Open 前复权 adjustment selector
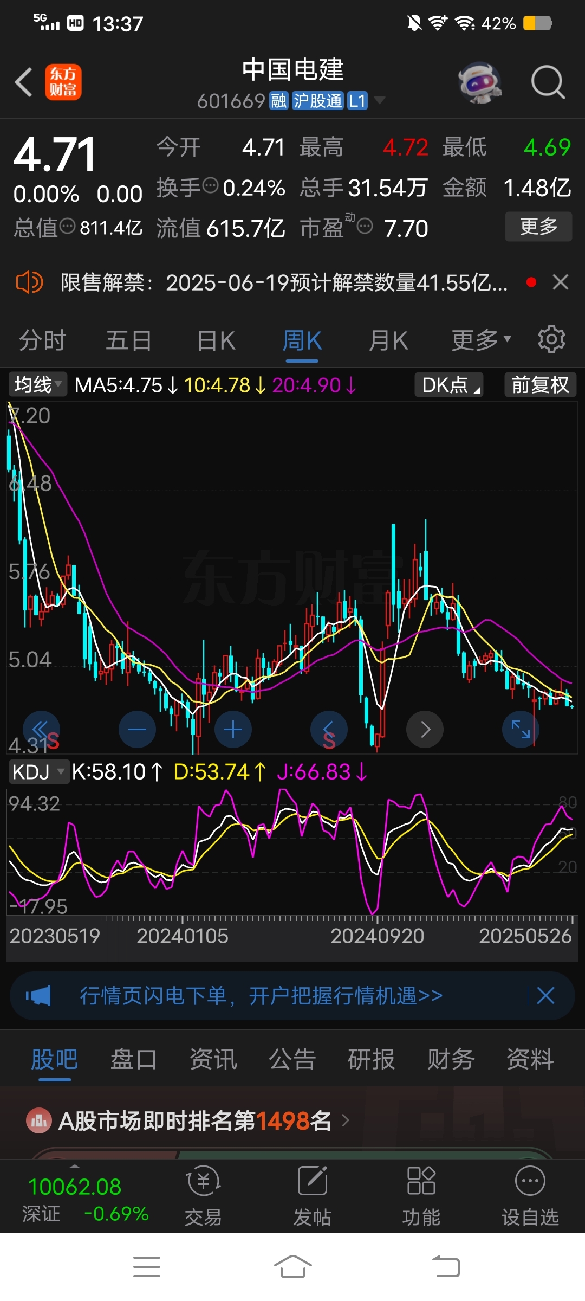 pyautogui.click(x=540, y=385)
